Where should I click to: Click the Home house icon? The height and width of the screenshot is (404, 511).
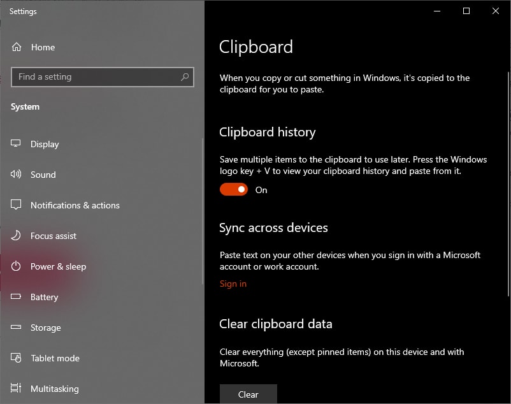tap(17, 47)
